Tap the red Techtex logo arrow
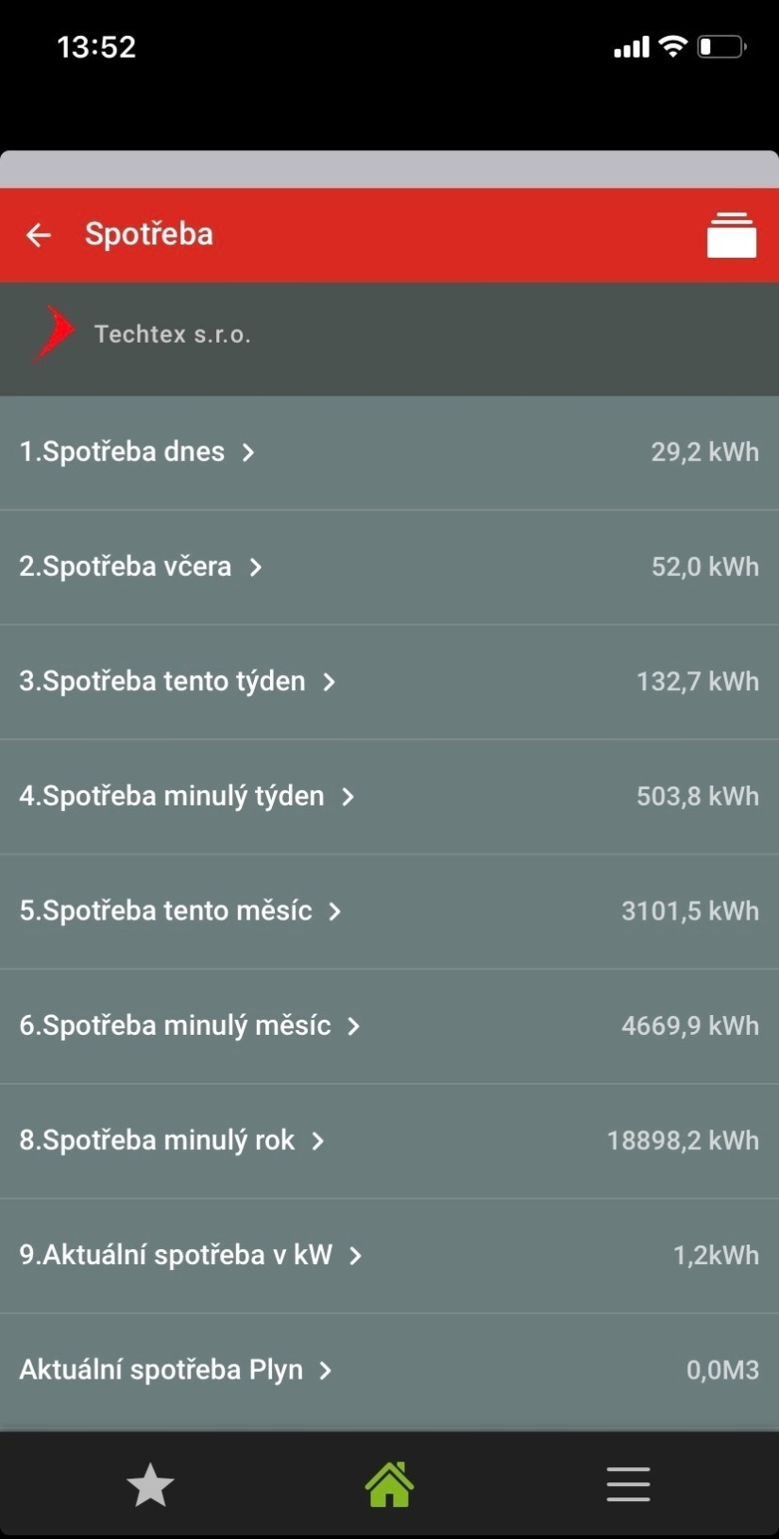The width and height of the screenshot is (779, 1539). point(55,333)
